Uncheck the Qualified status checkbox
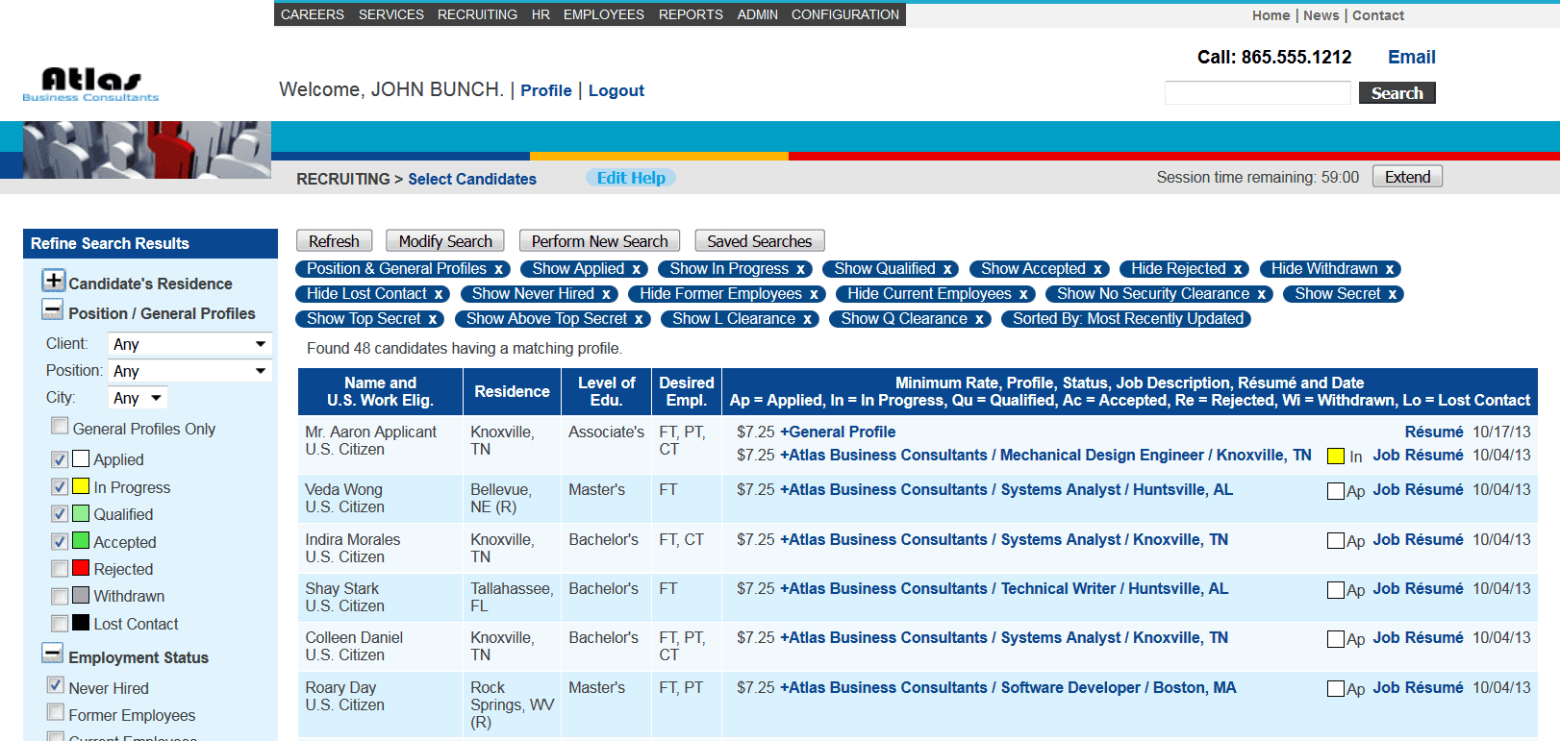Viewport: 1560px width, 741px height. click(60, 514)
